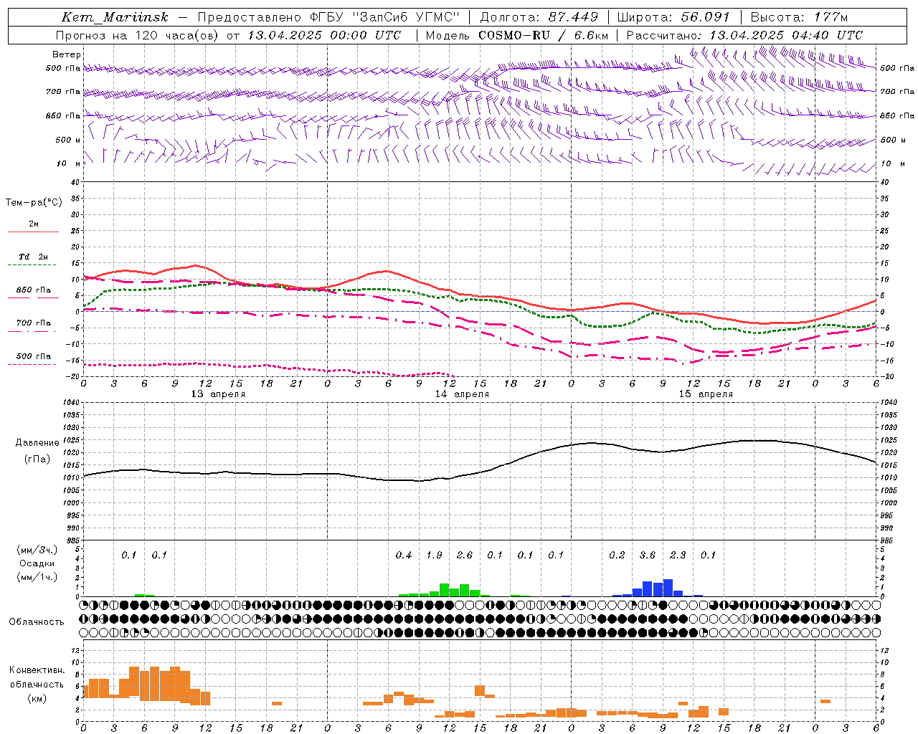The image size is (918, 734).
Task: Click the '15 апреля' date label
Action: tap(706, 394)
